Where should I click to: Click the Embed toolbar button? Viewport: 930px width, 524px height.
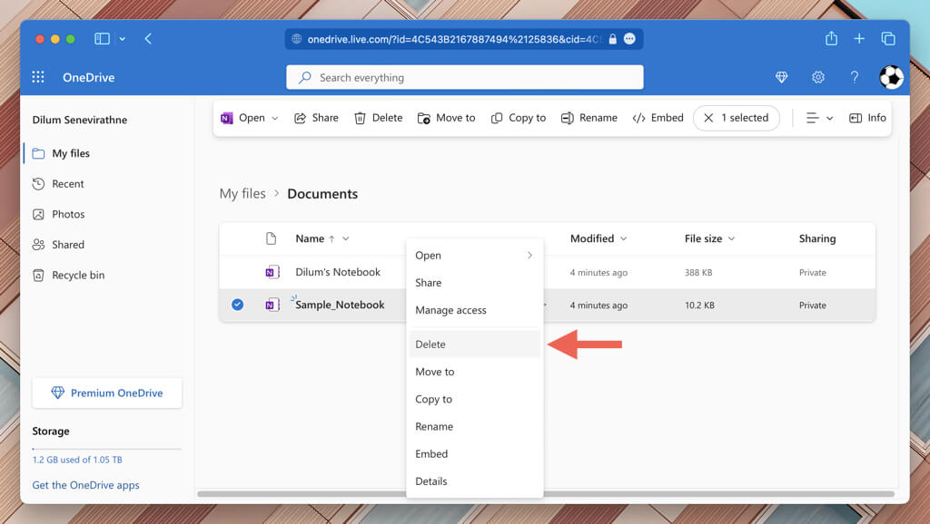(658, 118)
